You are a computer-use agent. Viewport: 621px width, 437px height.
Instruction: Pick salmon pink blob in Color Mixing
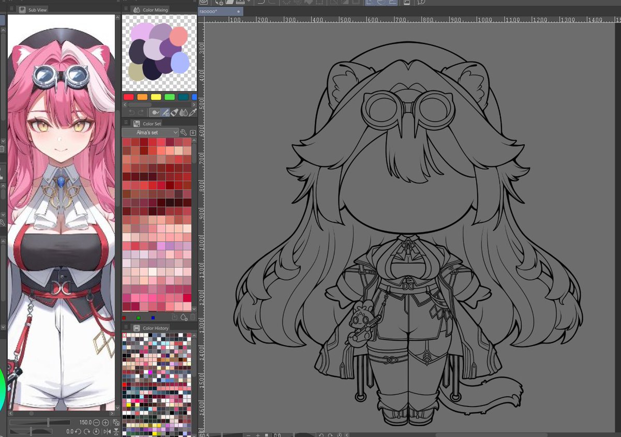179,37
